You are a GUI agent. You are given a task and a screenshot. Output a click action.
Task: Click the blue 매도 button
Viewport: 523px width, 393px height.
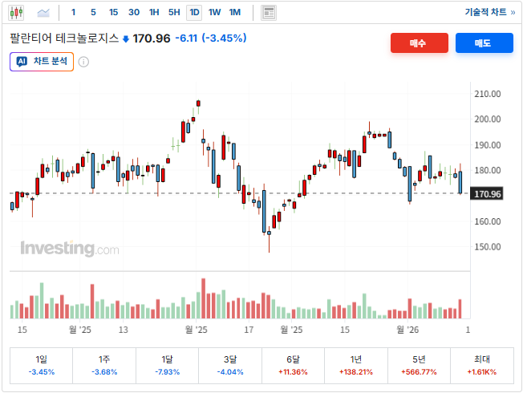click(x=484, y=43)
